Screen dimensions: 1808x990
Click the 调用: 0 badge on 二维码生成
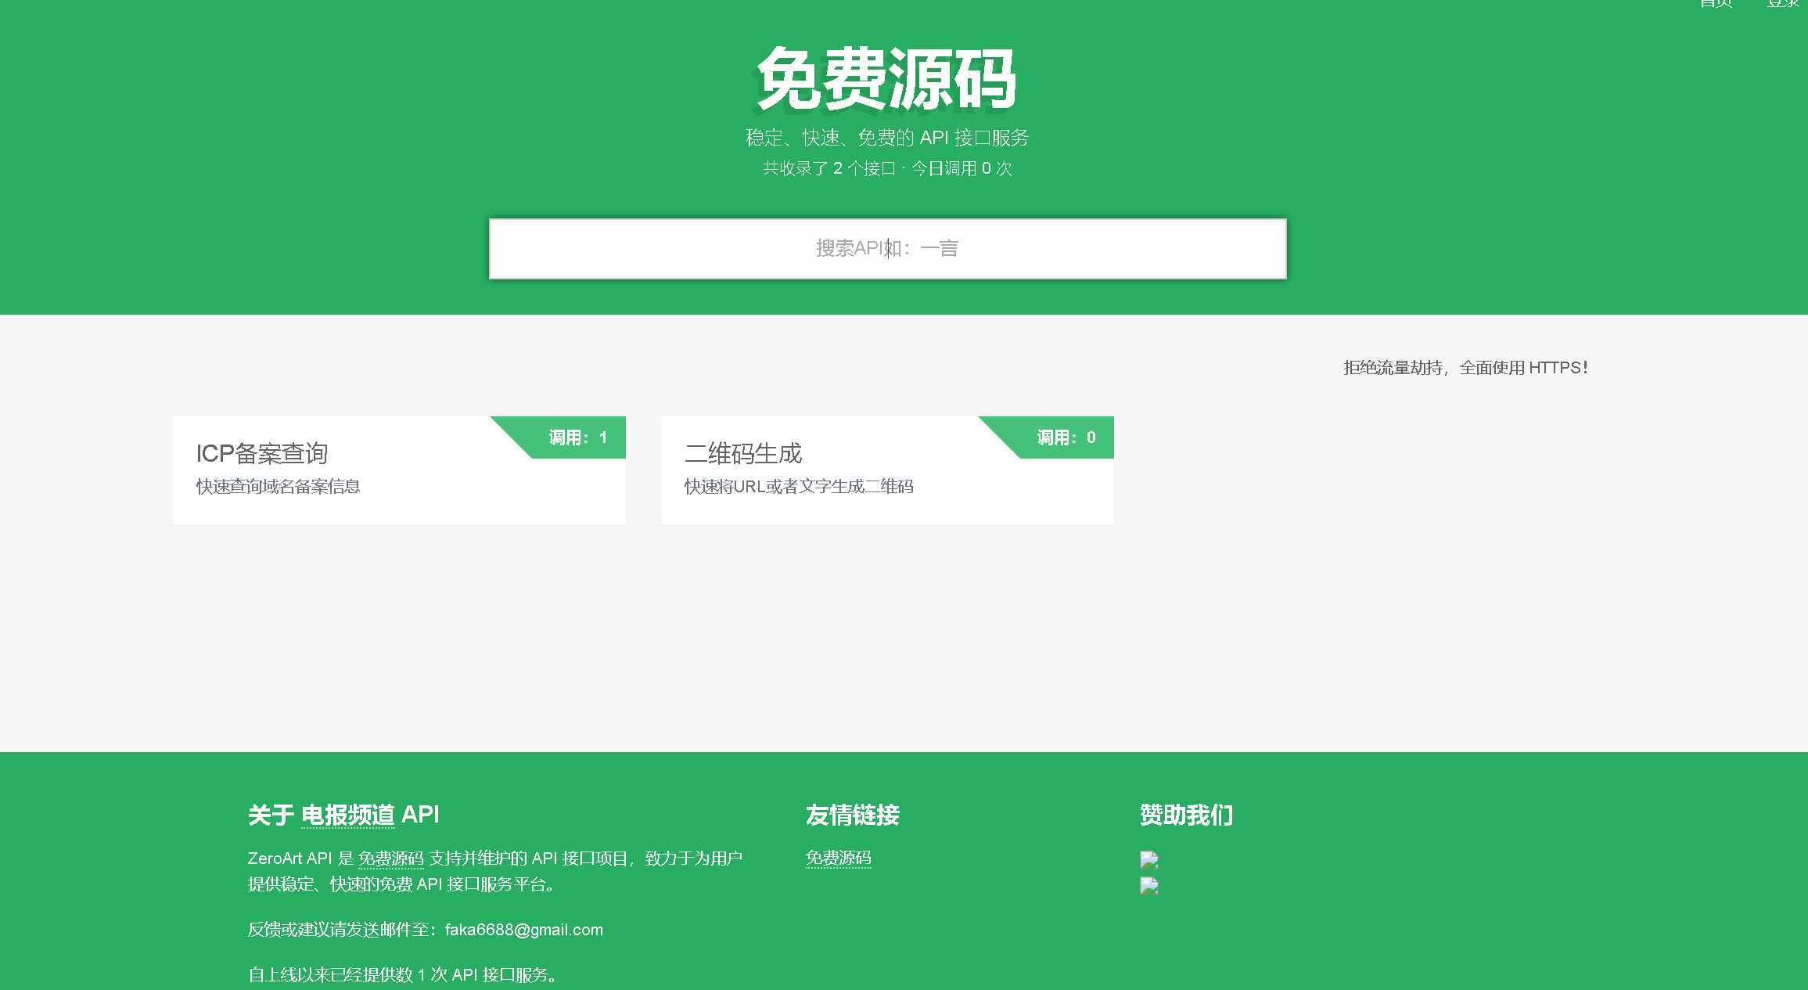point(1064,437)
